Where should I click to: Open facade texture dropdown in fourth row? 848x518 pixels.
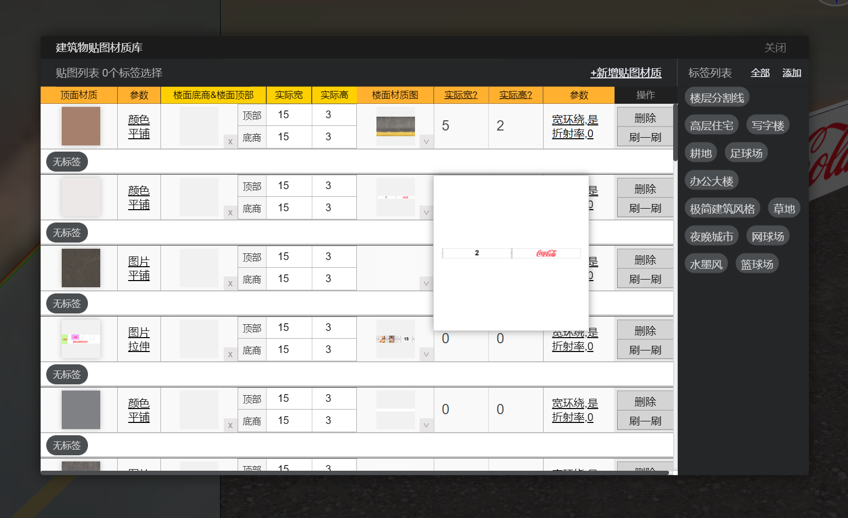click(426, 354)
